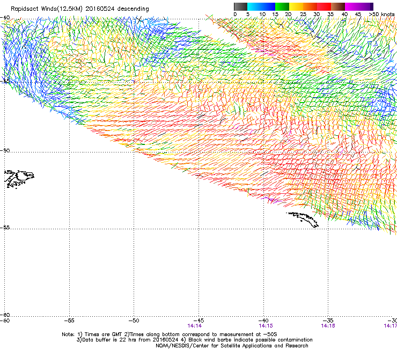Click the -45 latitude axis label

pyautogui.click(x=4, y=81)
